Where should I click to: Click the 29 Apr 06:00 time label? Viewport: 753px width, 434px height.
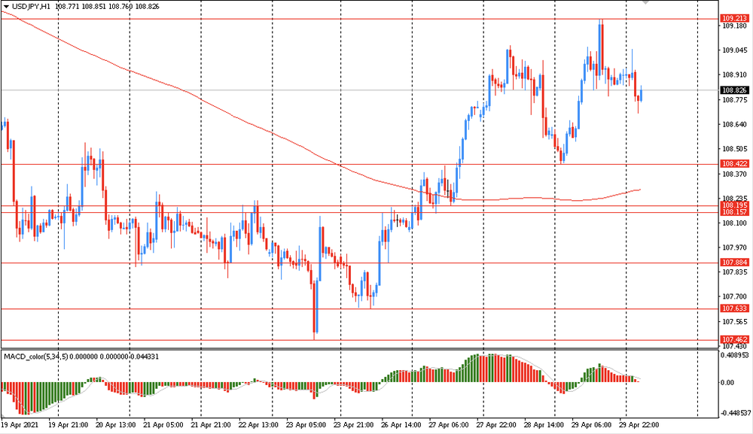[591, 425]
